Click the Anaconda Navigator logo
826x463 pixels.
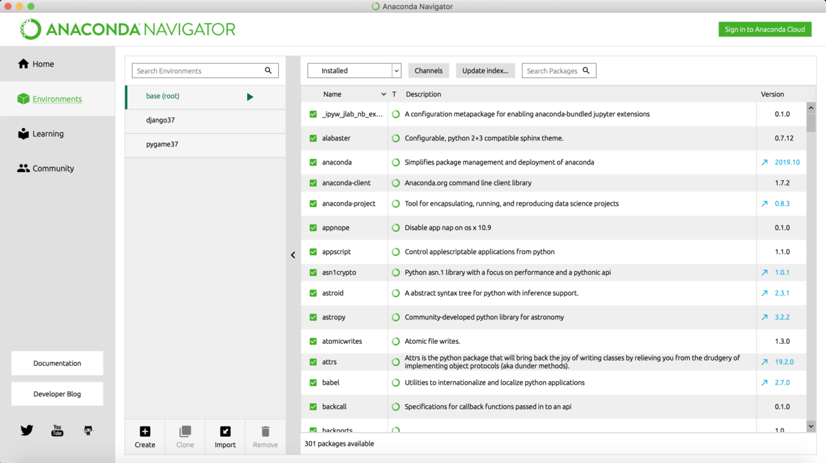click(127, 29)
